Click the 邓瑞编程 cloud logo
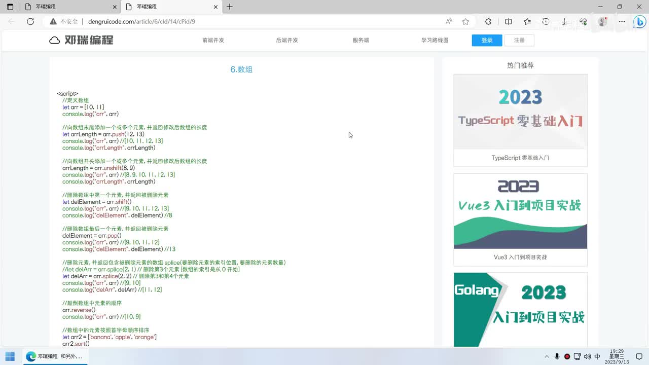649x365 pixels. coord(81,40)
